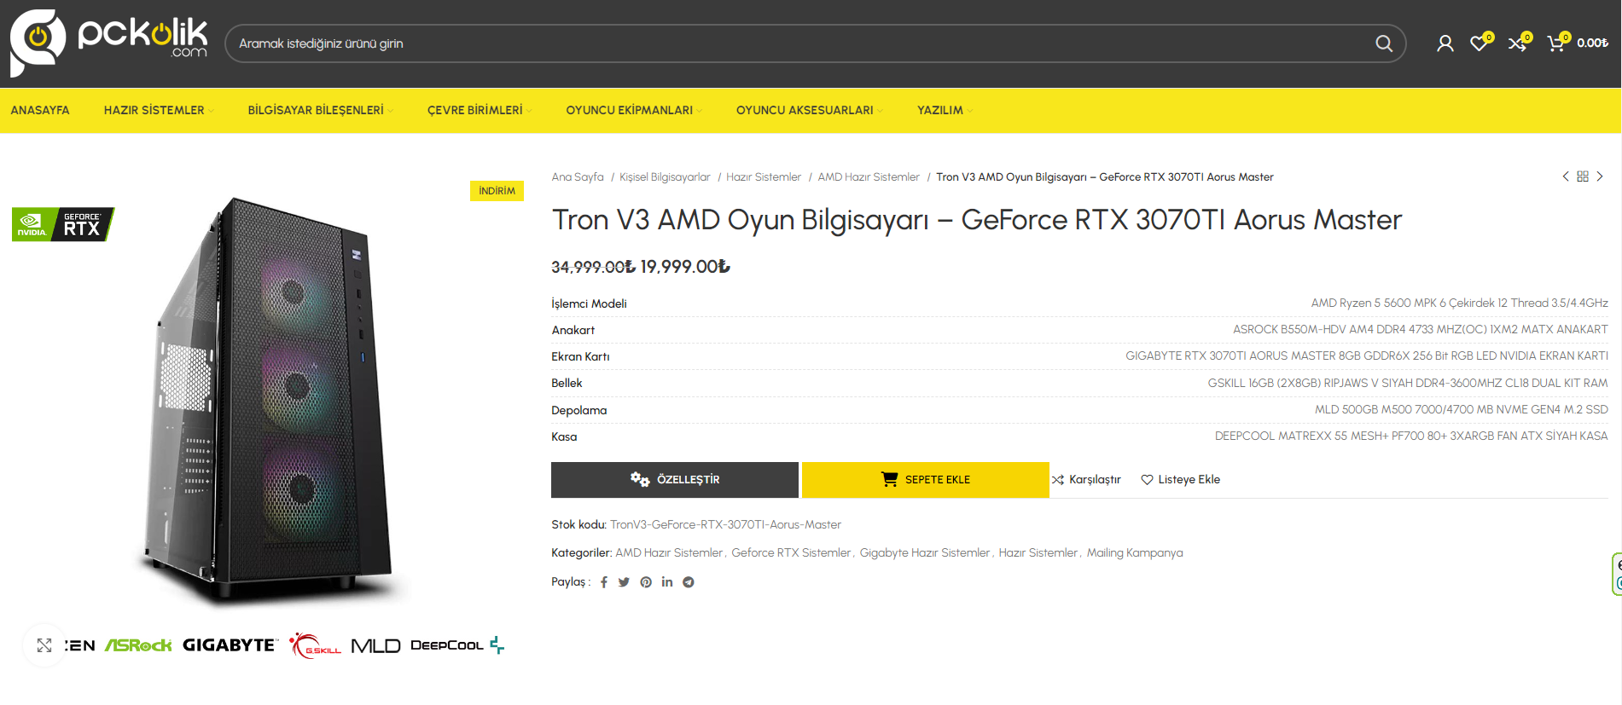Click the Listeye Ekle link
This screenshot has width=1622, height=705.
pos(1181,480)
